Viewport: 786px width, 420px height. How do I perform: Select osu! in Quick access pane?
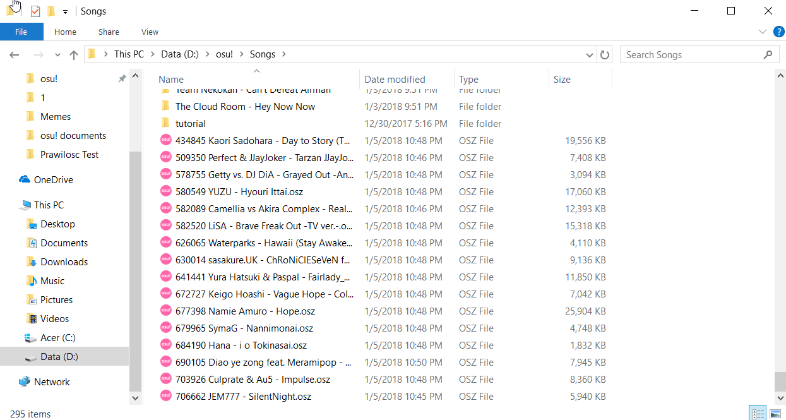[x=49, y=79]
